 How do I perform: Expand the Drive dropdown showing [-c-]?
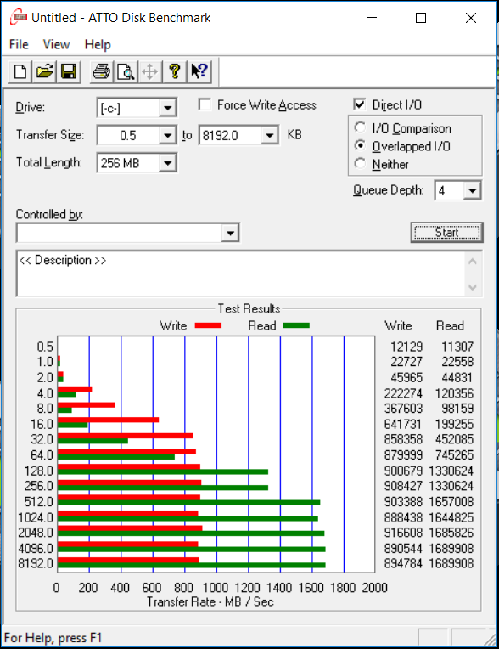coord(137,108)
